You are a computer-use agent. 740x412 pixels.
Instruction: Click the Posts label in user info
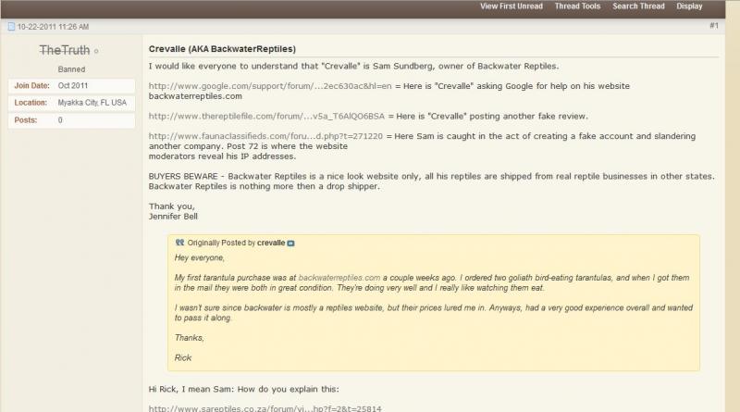[x=26, y=120]
